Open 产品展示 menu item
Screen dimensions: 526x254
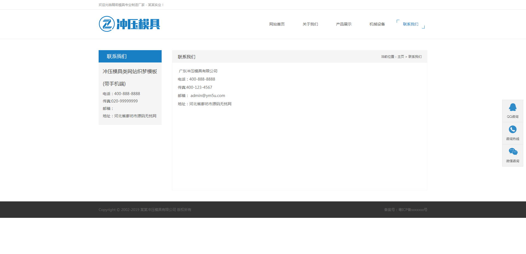344,24
